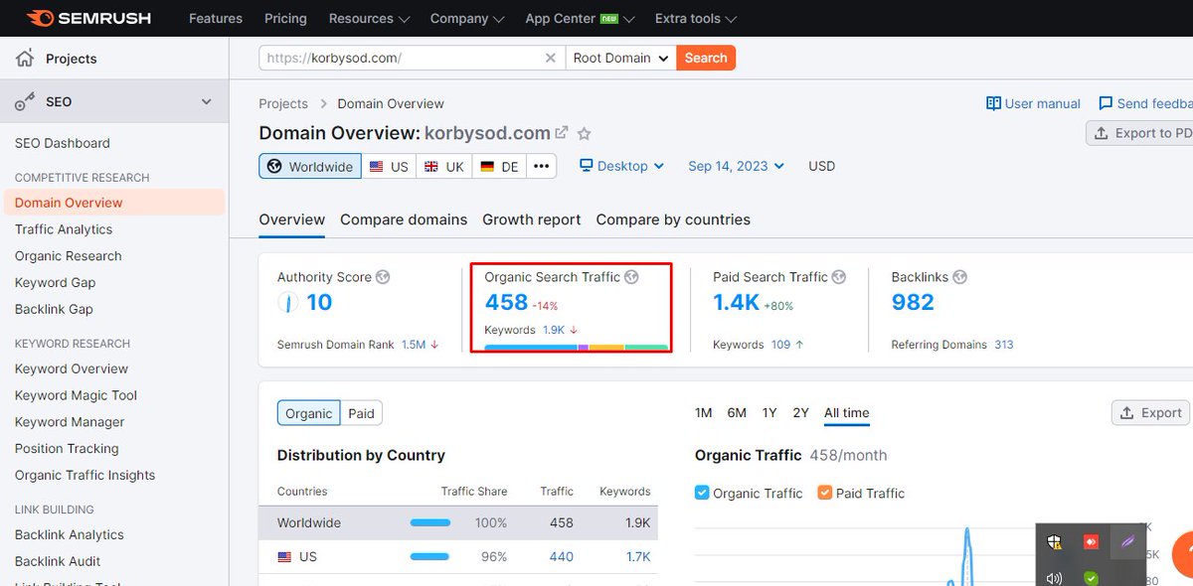1193x586 pixels.
Task: Open the Desktop device dropdown
Action: [x=621, y=166]
